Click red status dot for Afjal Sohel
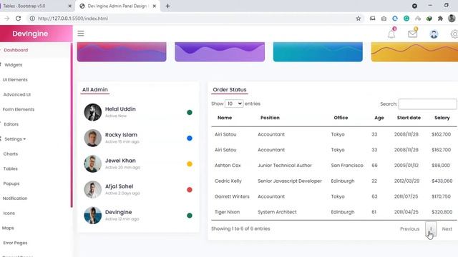This screenshot has width=458, height=257. coord(190,190)
